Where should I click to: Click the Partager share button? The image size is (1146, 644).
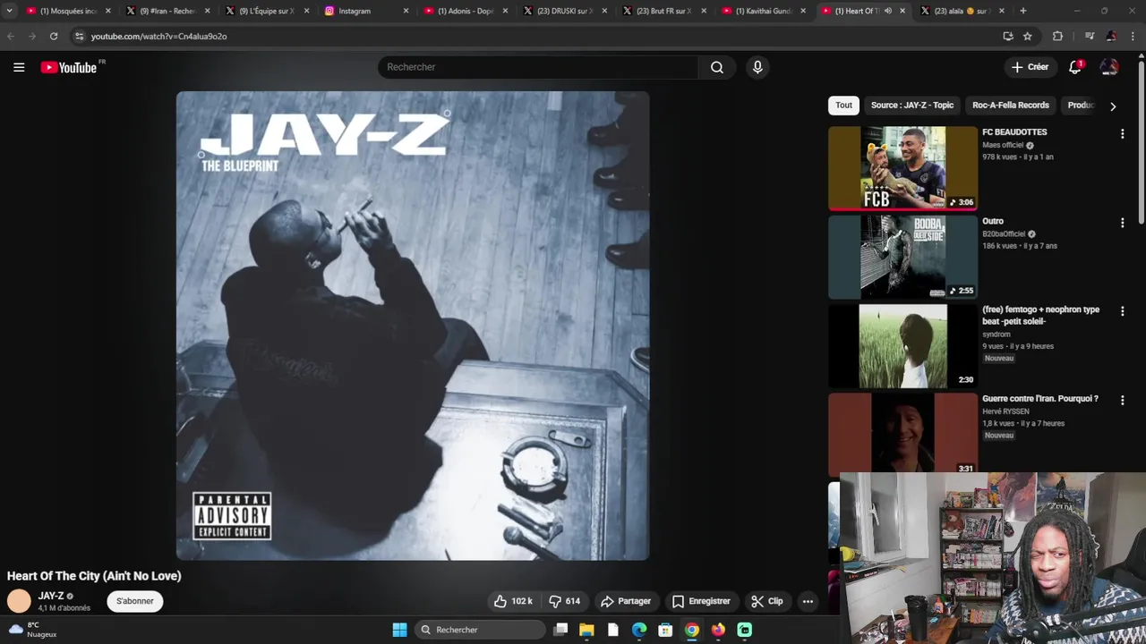pyautogui.click(x=626, y=601)
